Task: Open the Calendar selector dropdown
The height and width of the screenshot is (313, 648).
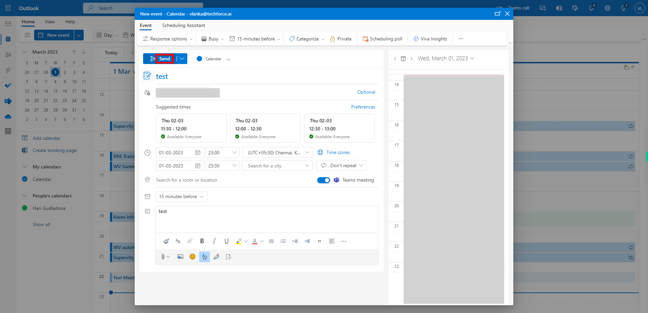Action: tap(214, 59)
